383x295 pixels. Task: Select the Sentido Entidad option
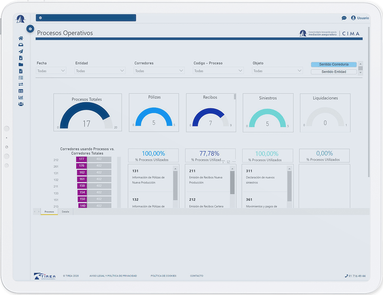(x=334, y=72)
